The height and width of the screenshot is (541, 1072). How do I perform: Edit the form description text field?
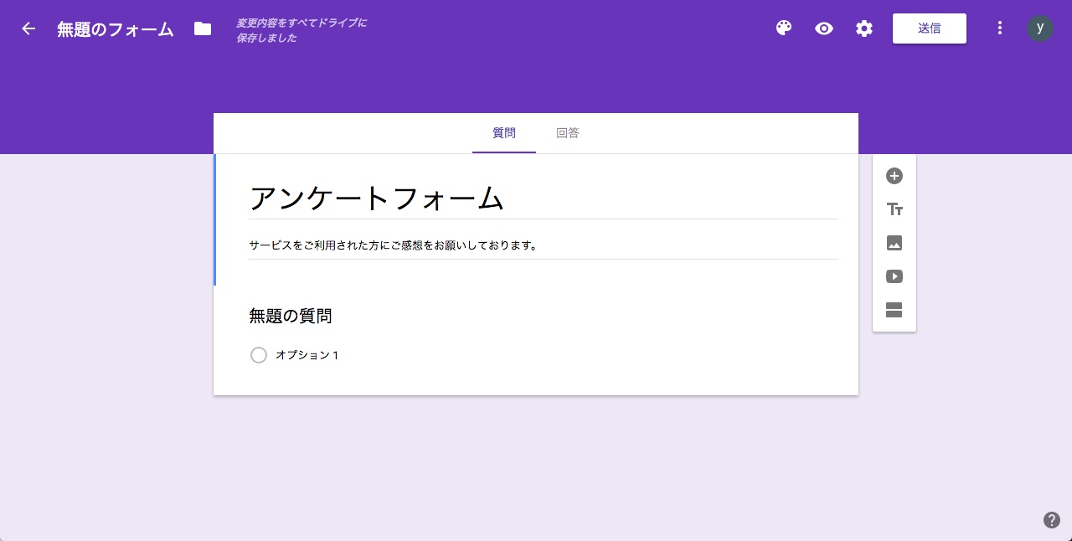coord(544,245)
